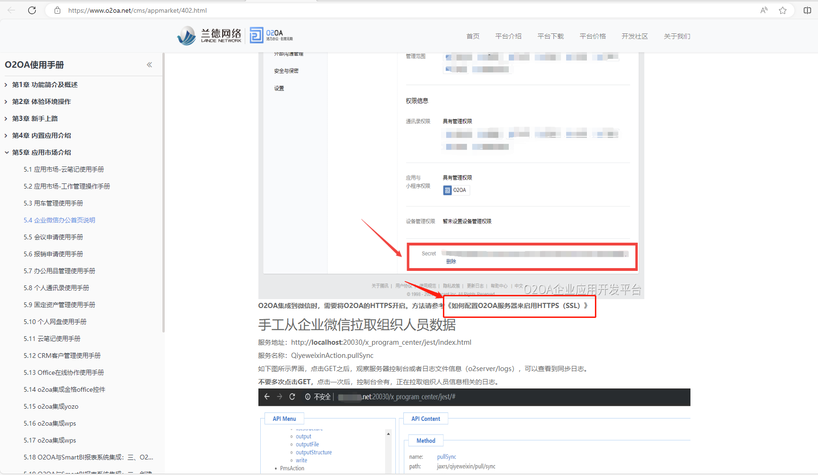Click the sidebar vertical scrollbar
The width and height of the screenshot is (818, 475).
pyautogui.click(x=163, y=193)
